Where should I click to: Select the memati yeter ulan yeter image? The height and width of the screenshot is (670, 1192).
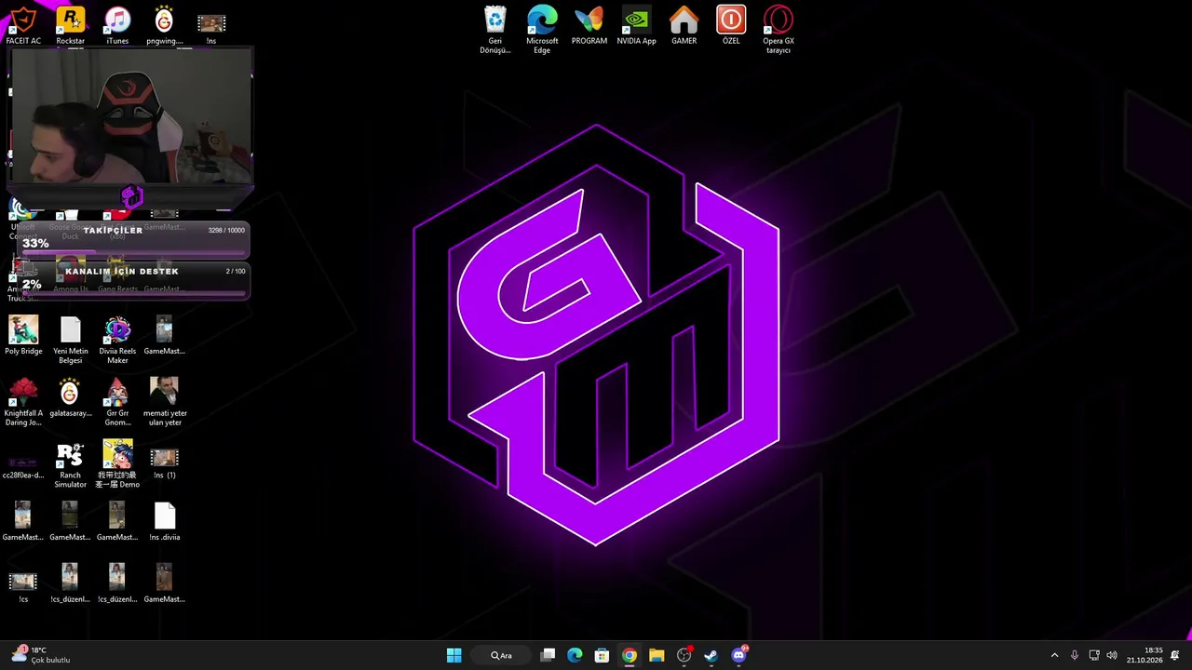[164, 403]
